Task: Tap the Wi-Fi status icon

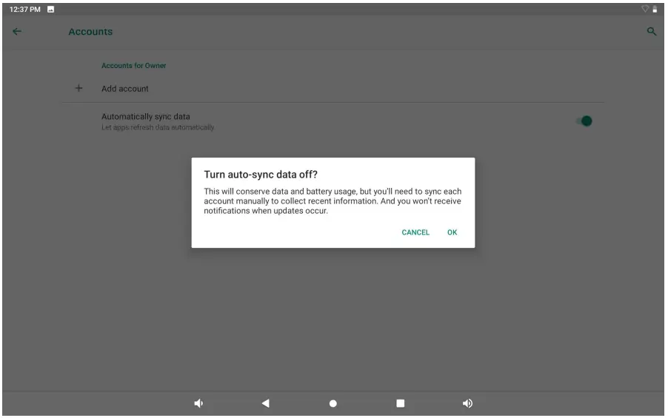Action: coord(645,9)
